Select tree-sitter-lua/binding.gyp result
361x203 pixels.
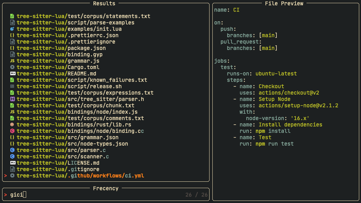click(x=59, y=54)
